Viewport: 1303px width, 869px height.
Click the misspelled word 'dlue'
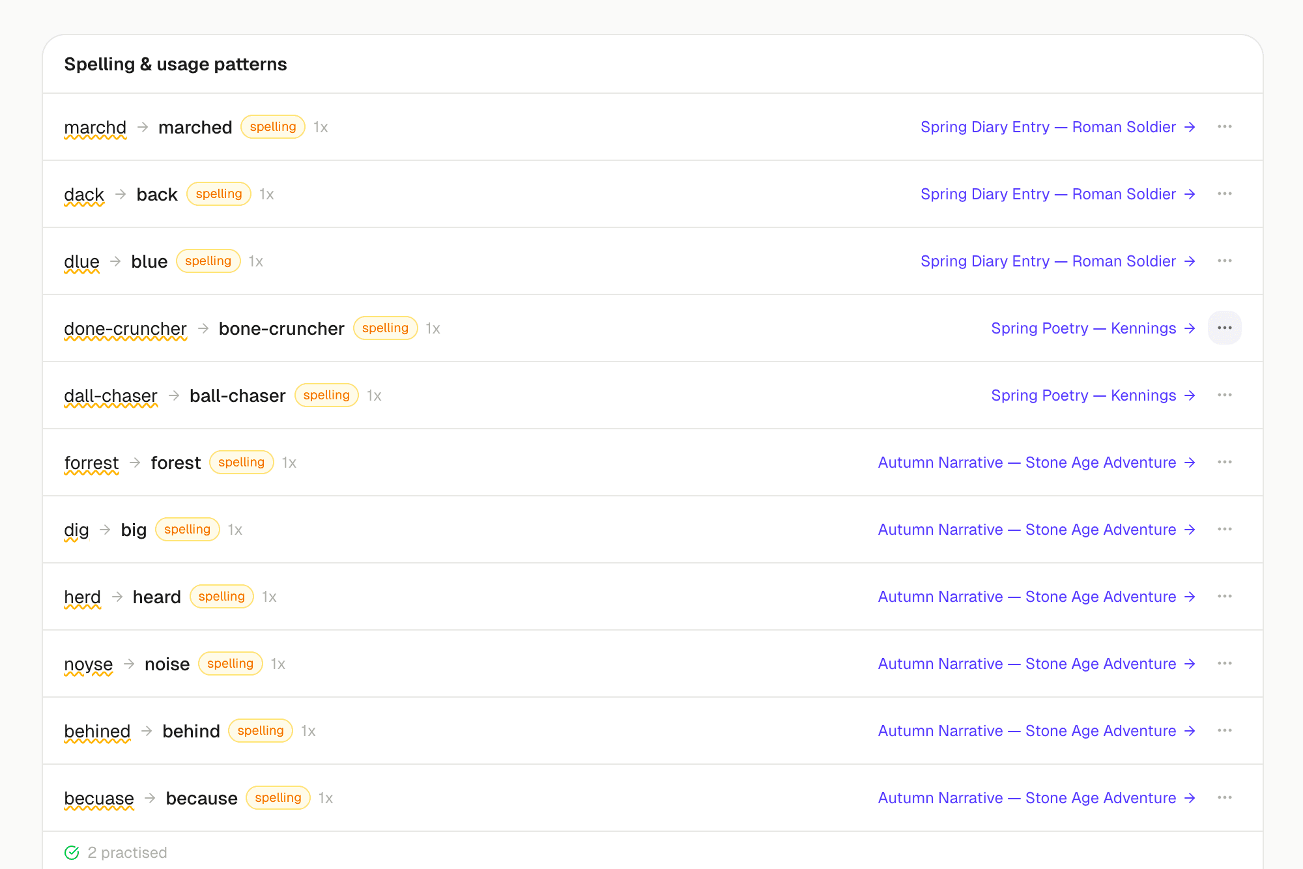coord(81,262)
